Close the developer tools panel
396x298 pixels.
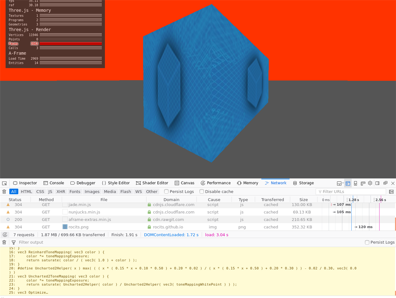pyautogui.click(x=393, y=183)
